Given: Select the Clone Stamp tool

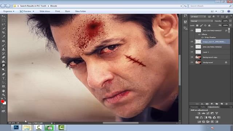Looking at the screenshot, I should tap(3, 49).
